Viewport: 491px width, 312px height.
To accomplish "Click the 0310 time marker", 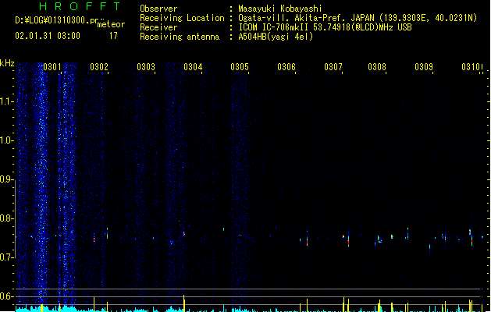I will coord(471,67).
